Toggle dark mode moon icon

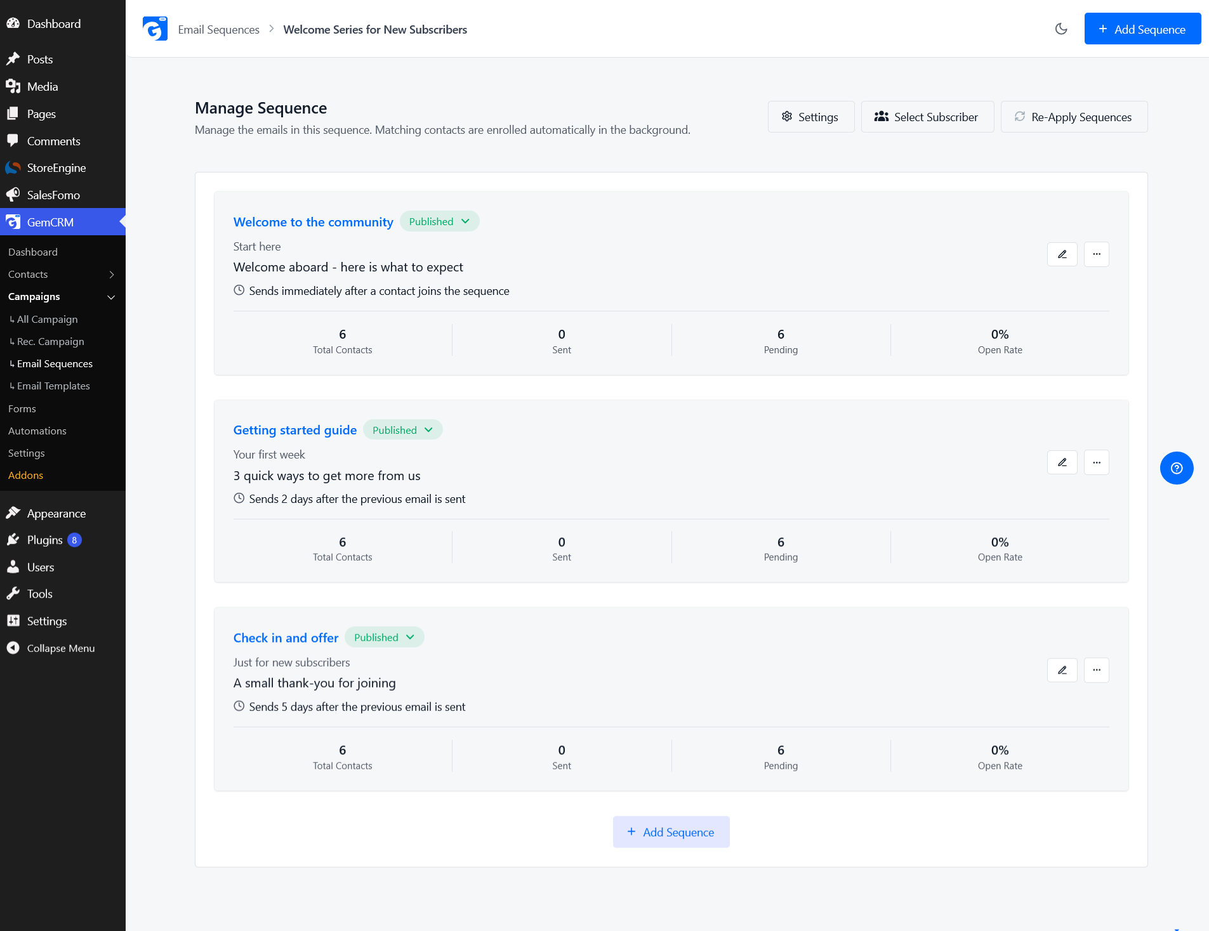pos(1061,29)
